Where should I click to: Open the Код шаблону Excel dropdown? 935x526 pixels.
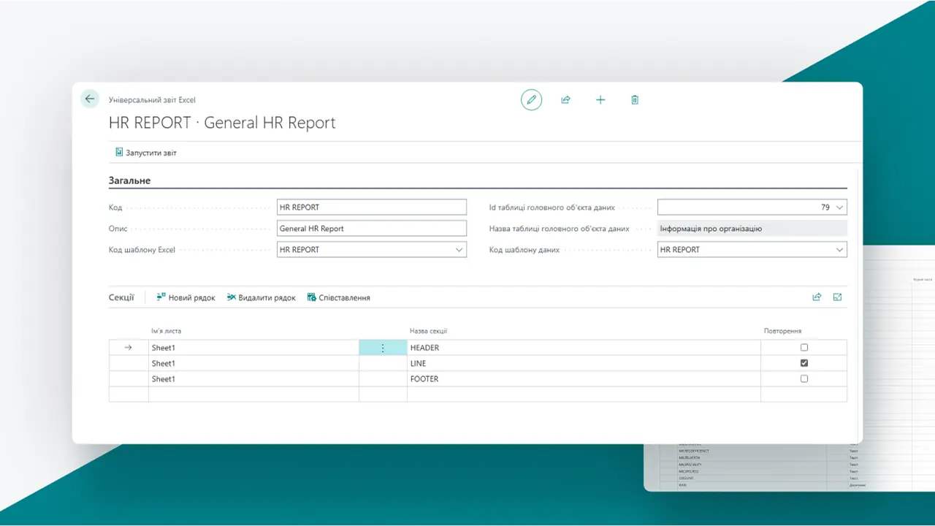tap(459, 249)
